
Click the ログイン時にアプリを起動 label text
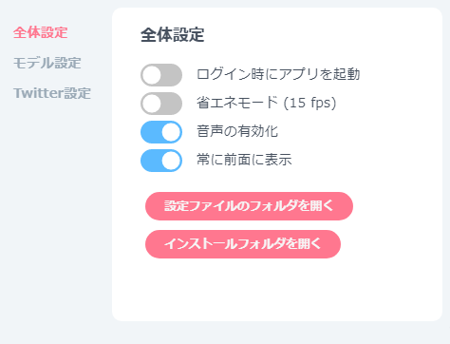pyautogui.click(x=278, y=74)
